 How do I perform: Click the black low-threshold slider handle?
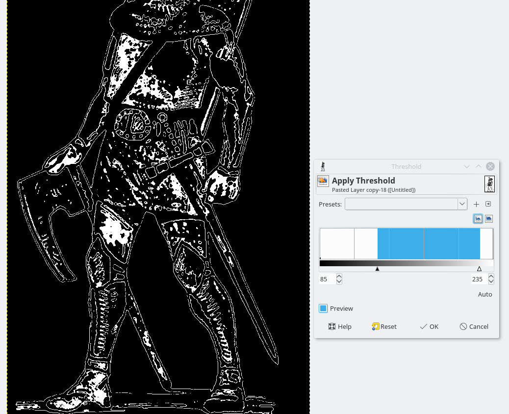377,269
